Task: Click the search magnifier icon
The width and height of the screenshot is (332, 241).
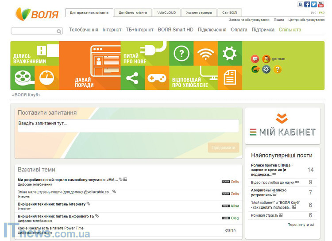Action: pos(59,31)
